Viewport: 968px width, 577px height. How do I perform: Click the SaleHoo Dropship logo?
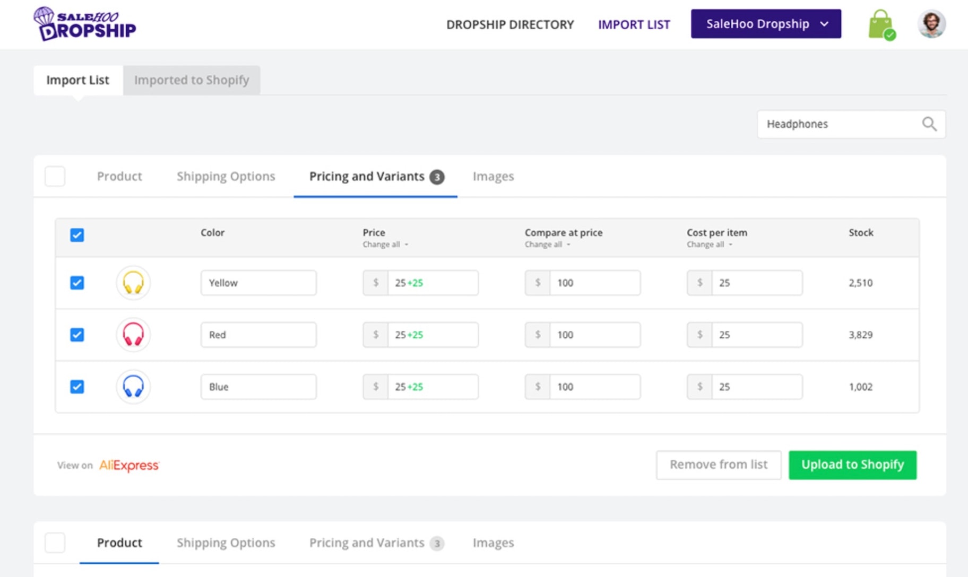click(85, 24)
